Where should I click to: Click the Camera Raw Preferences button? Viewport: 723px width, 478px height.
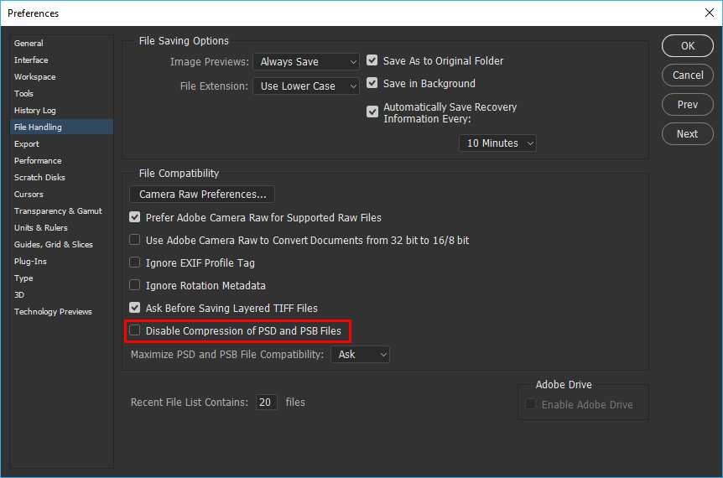click(202, 195)
